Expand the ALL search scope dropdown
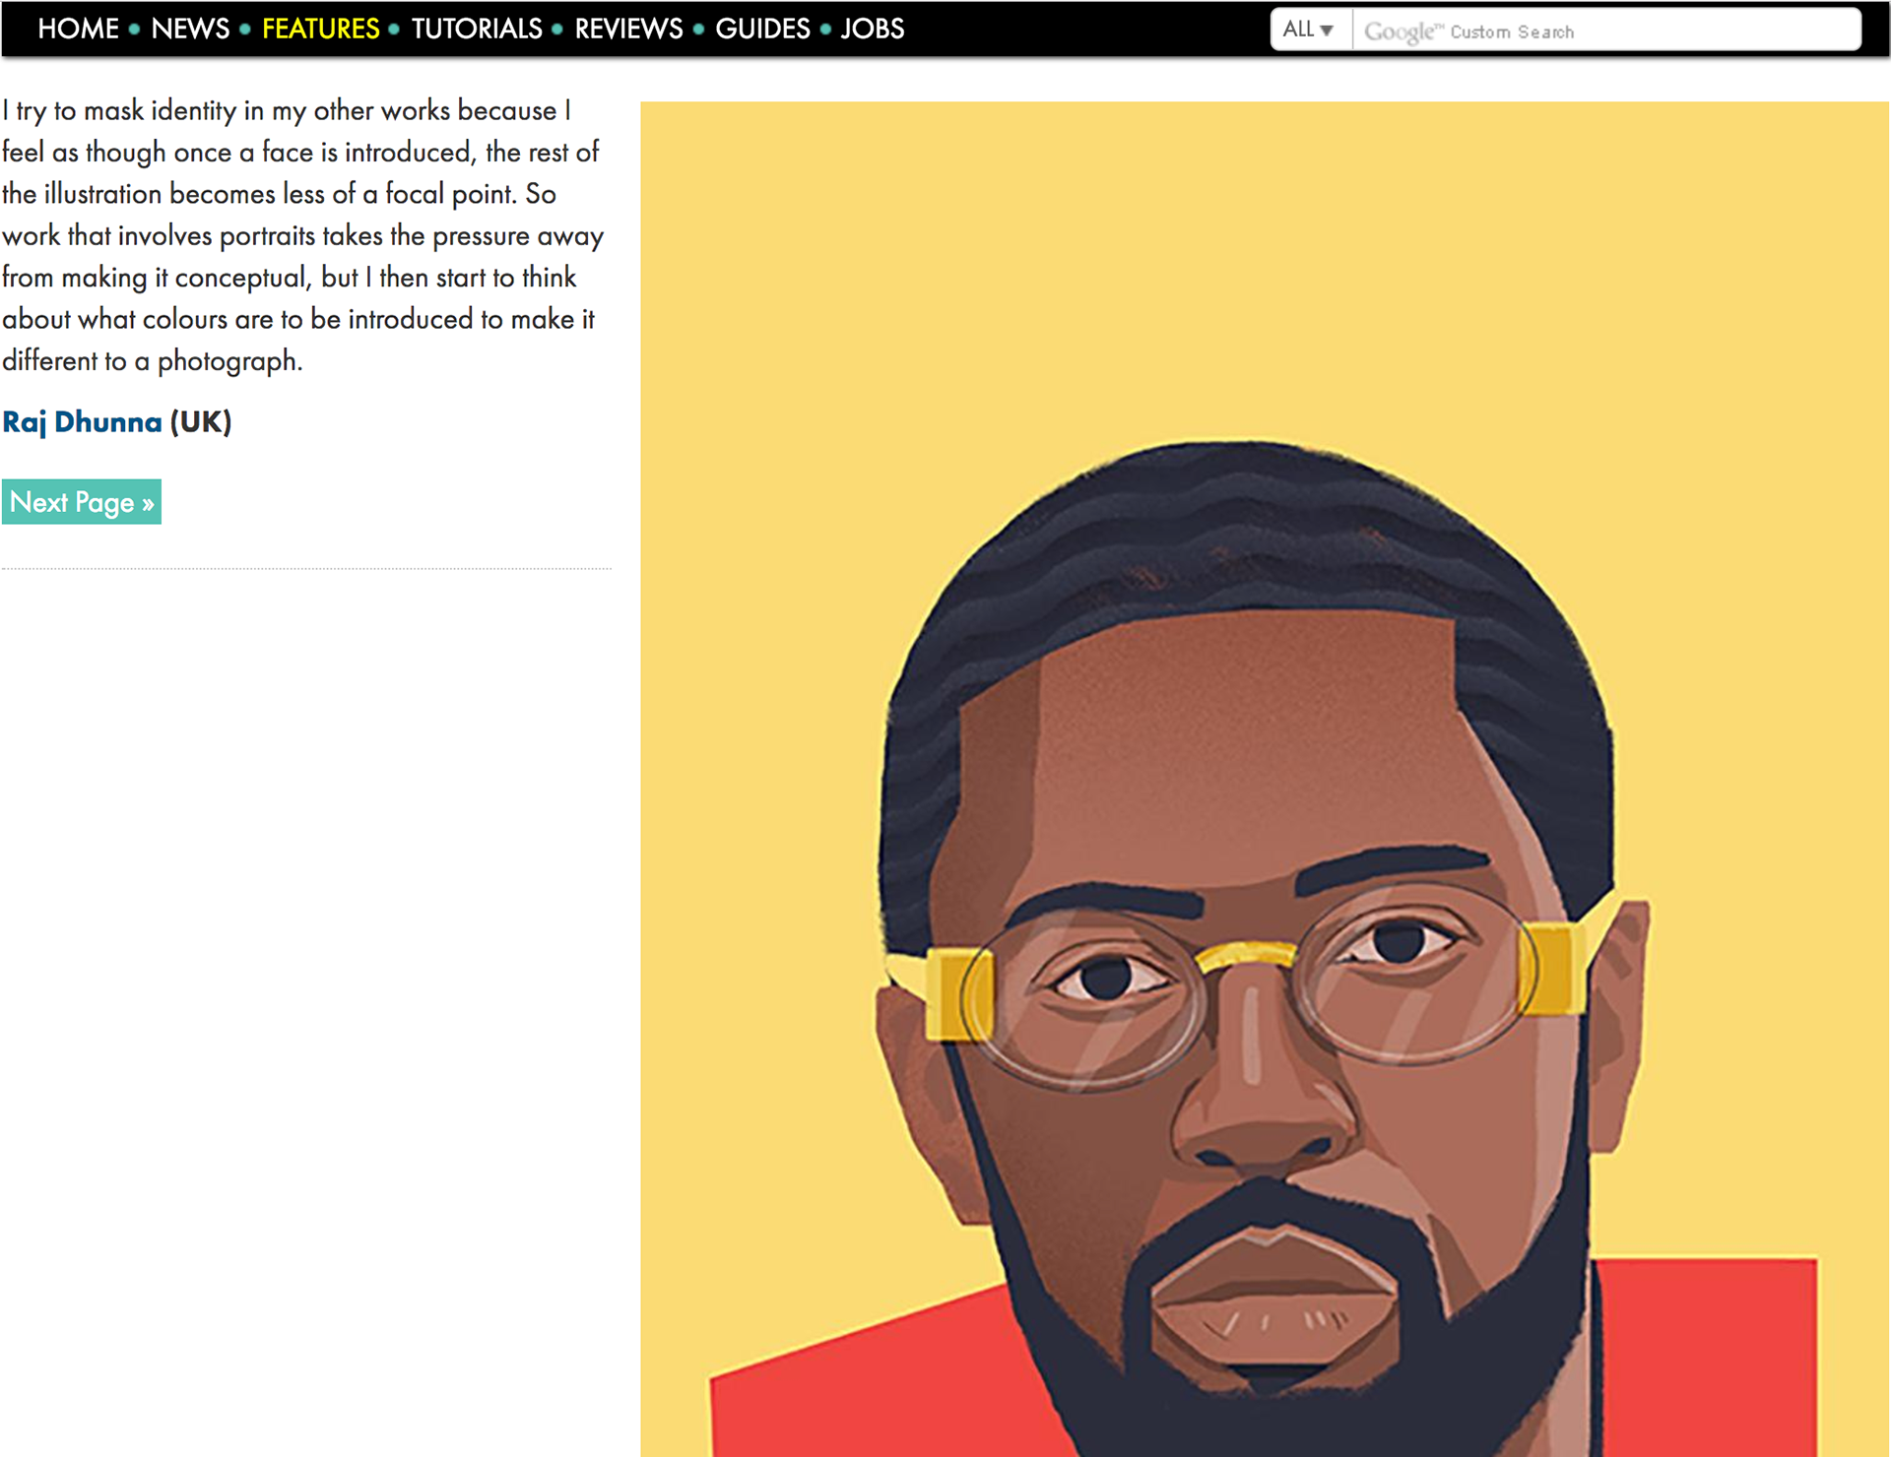This screenshot has height=1457, width=1891. [1310, 30]
